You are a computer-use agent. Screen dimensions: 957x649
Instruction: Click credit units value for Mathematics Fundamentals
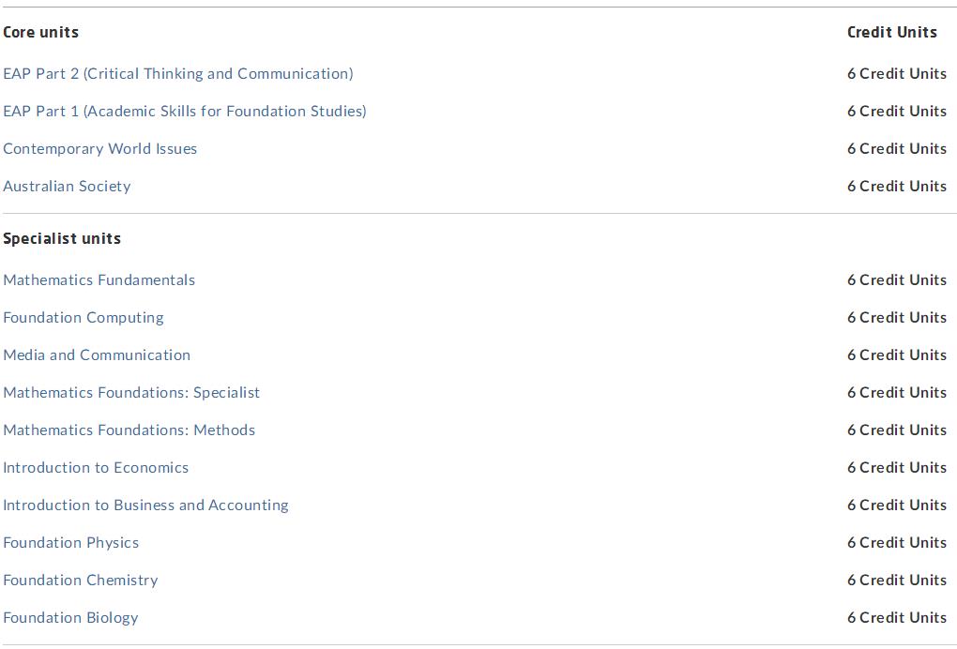[x=897, y=280]
